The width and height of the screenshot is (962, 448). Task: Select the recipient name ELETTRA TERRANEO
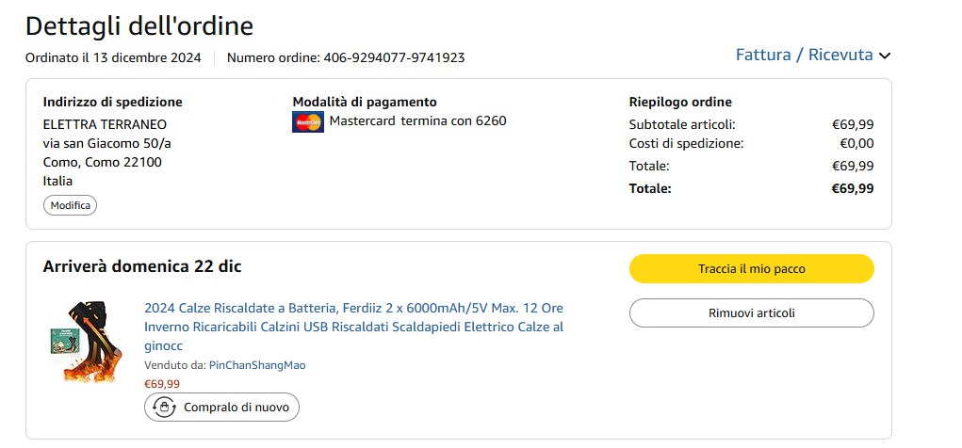pos(105,124)
